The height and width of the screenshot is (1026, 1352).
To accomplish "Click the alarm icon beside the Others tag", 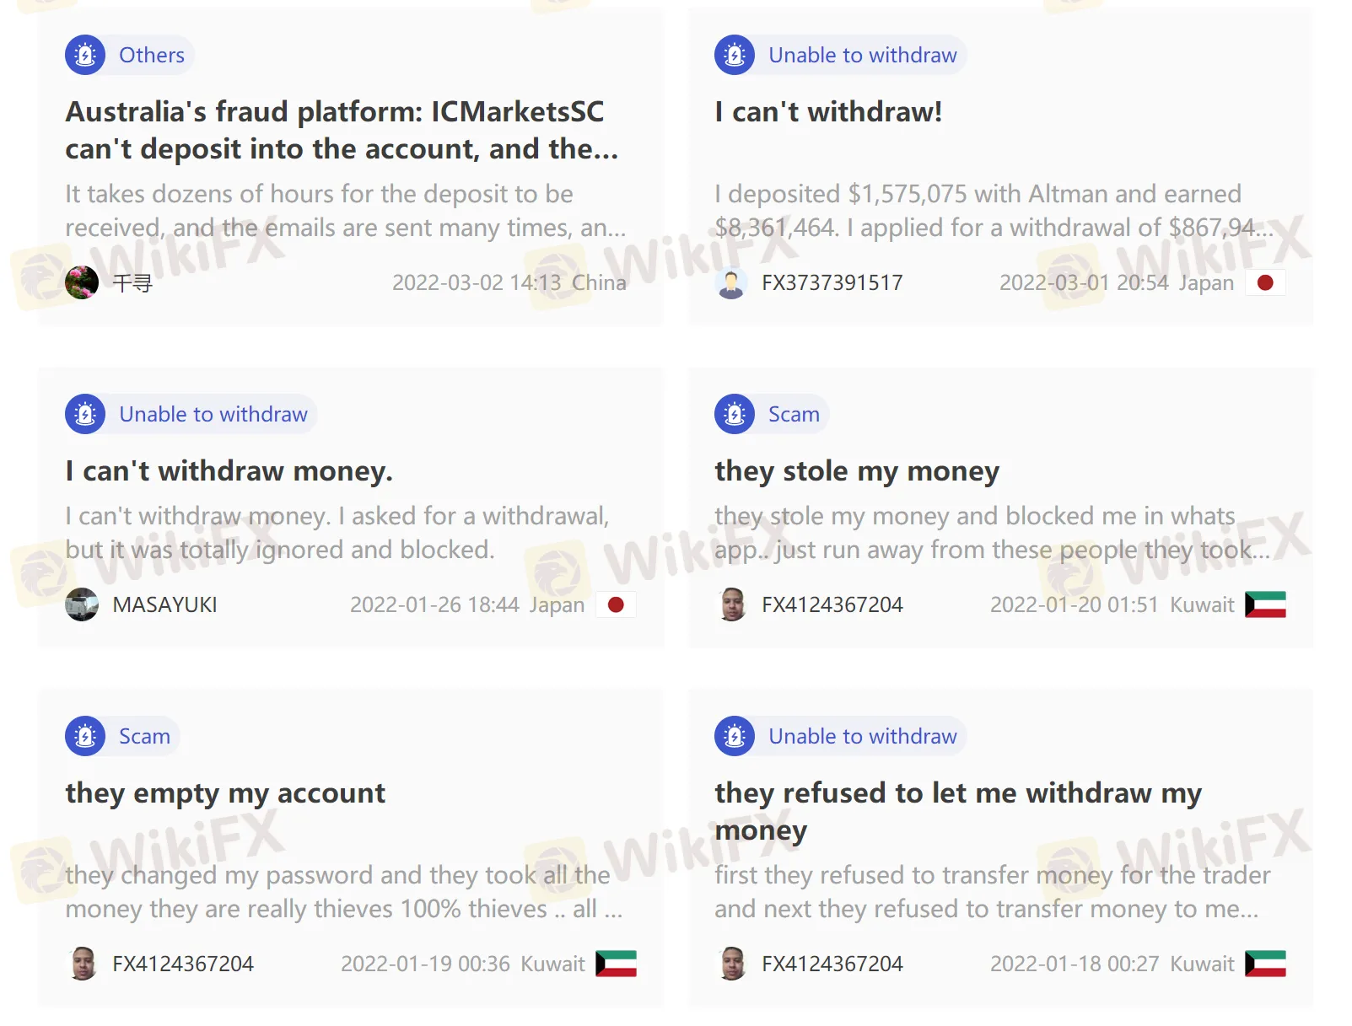I will point(85,55).
